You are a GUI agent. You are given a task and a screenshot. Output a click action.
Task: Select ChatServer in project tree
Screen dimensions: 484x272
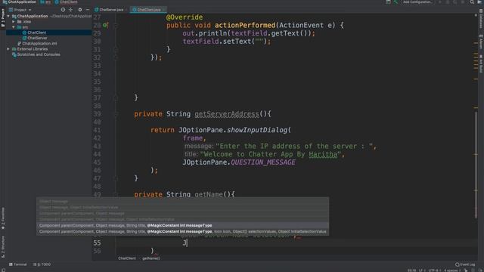point(37,38)
